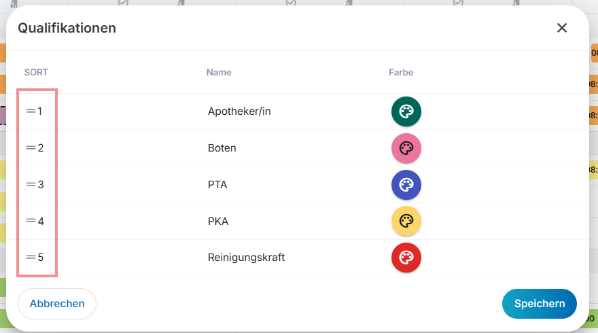This screenshot has height=333, width=598.
Task: Open green color palette for Apotheker/in
Action: (406, 111)
